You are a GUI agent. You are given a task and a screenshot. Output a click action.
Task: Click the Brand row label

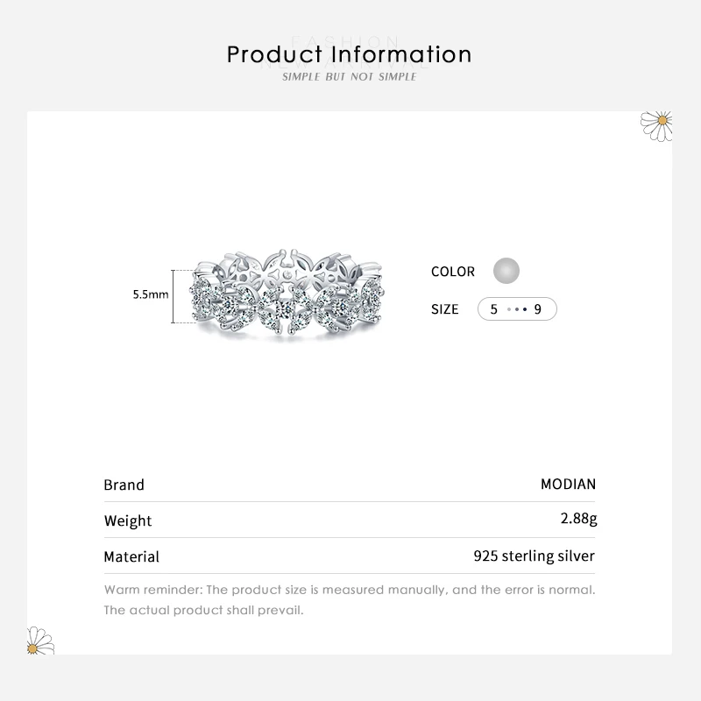click(124, 485)
